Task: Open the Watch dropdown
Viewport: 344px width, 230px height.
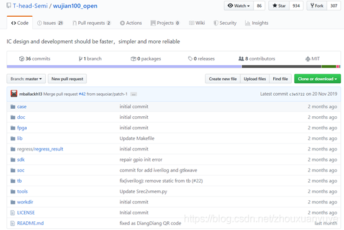Action: 238,6
